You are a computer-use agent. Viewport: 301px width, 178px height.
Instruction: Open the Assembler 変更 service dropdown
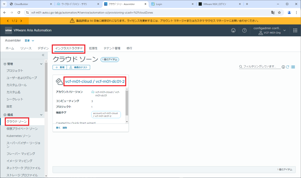[x=29, y=40]
